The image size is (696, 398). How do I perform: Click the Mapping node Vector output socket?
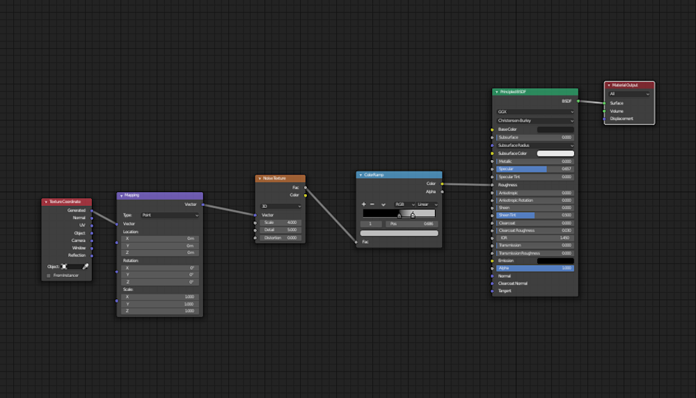[203, 205]
